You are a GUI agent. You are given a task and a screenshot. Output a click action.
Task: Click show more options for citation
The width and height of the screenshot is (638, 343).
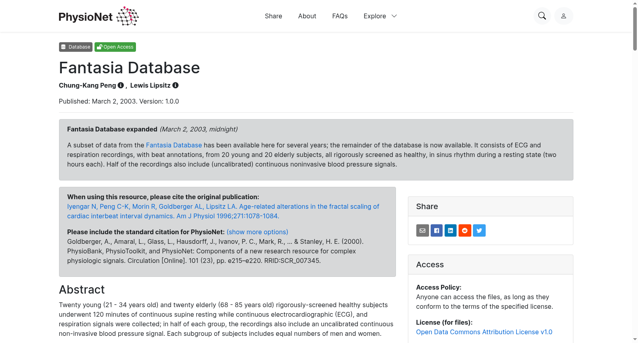pos(257,232)
